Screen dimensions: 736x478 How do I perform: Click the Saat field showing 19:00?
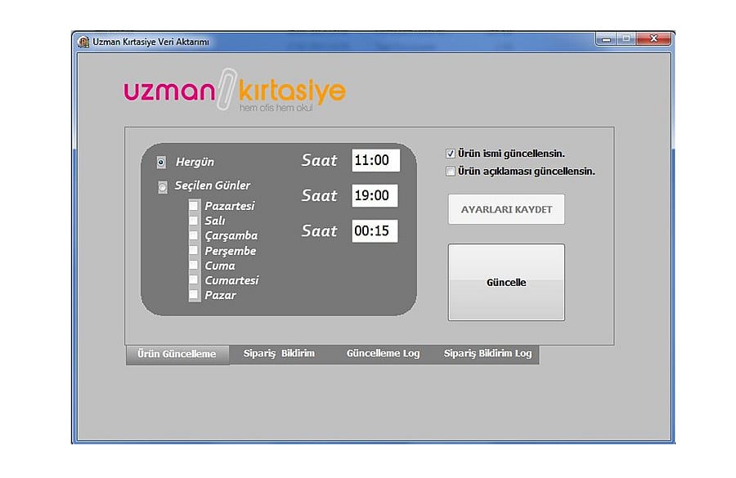(375, 195)
